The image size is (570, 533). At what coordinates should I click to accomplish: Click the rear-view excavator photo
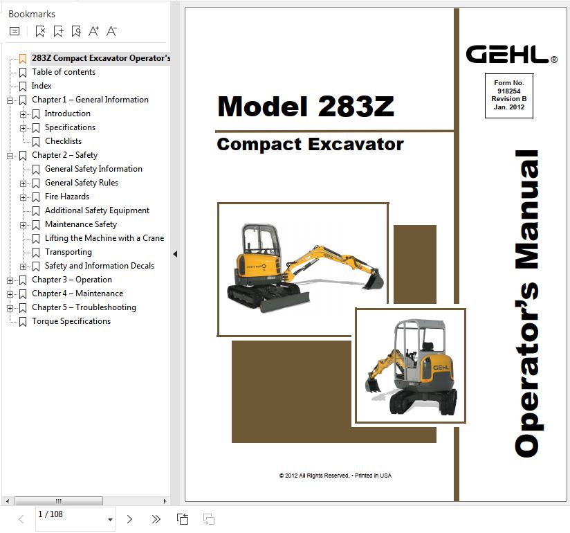410,366
